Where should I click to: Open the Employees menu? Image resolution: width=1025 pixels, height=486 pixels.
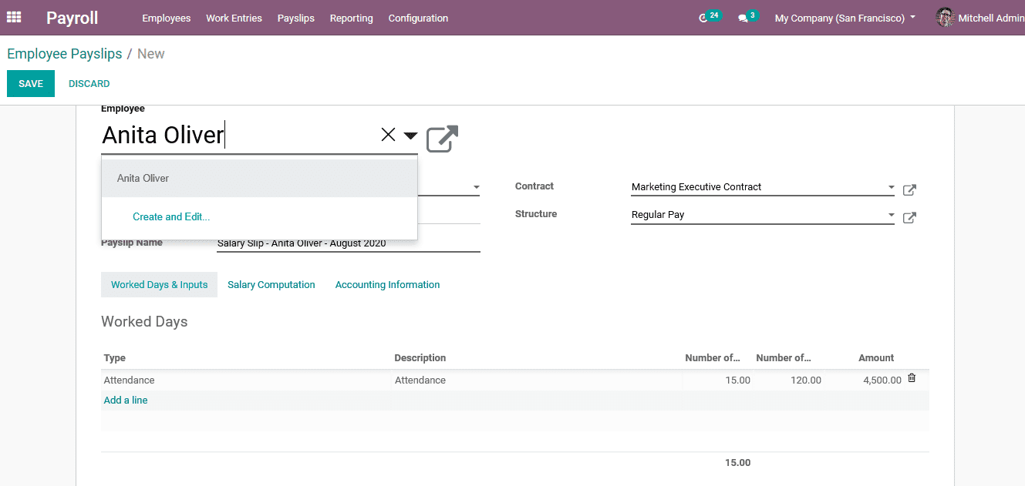tap(167, 18)
